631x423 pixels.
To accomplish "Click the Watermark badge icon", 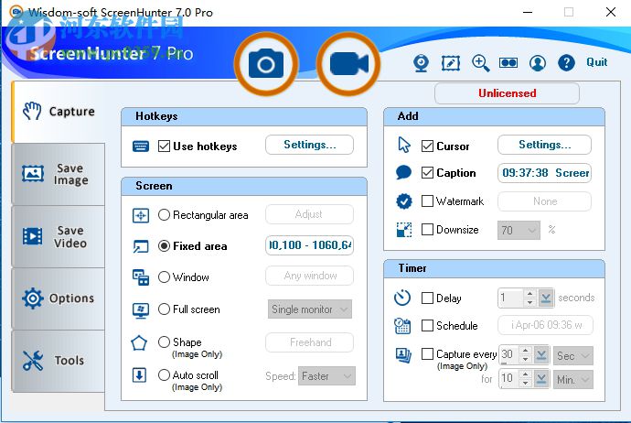I will [404, 201].
